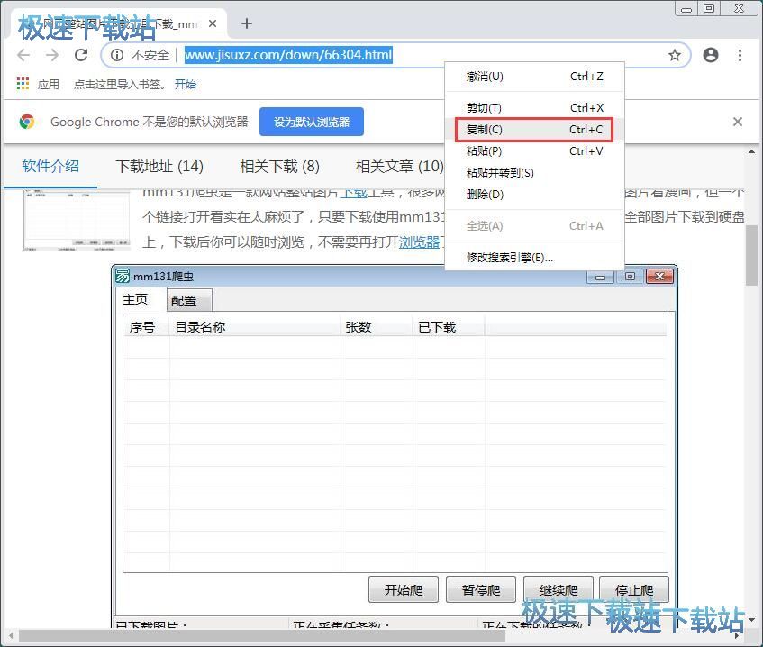Open the Chrome profile avatar menu
763x647 pixels.
coord(711,55)
